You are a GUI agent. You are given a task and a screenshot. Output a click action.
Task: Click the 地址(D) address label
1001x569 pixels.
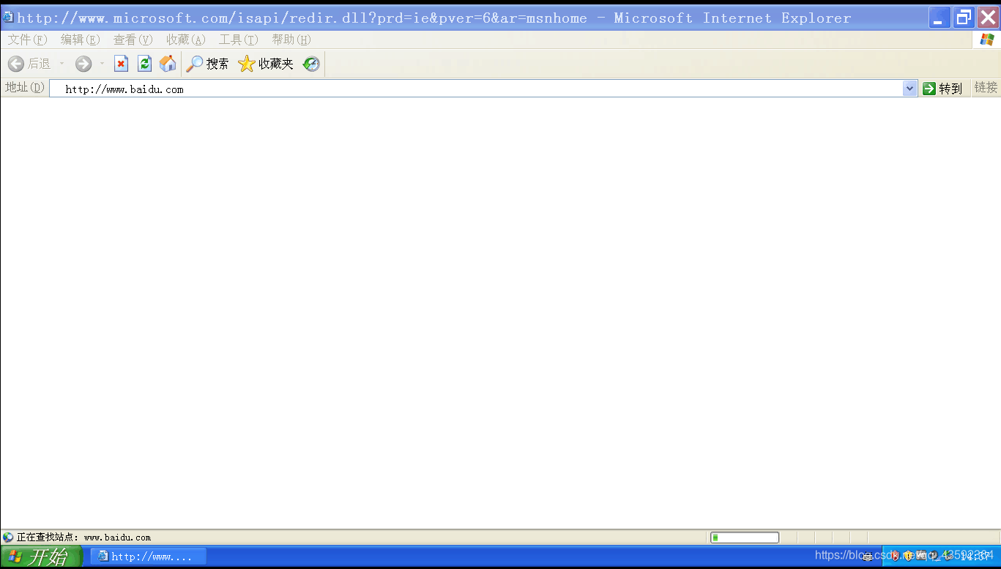tap(25, 88)
